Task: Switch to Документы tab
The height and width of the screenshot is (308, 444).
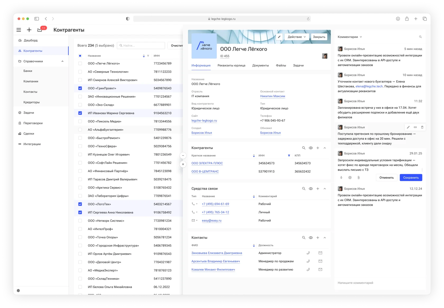Action: [x=261, y=65]
